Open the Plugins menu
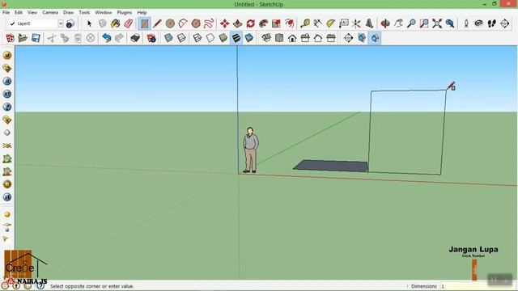 125,12
